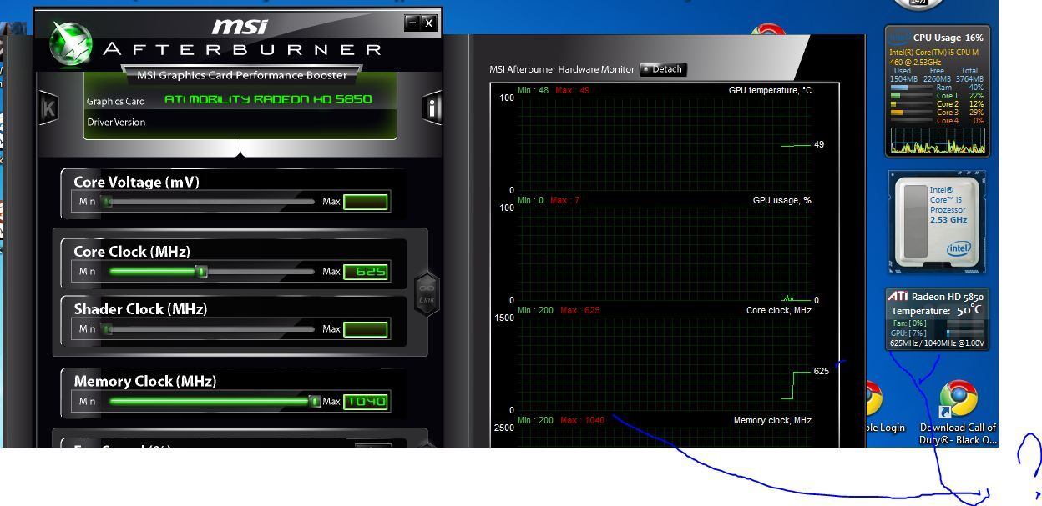Click 'Max : 7' on GPU usage graph
The width and height of the screenshot is (1042, 506).
click(x=564, y=200)
